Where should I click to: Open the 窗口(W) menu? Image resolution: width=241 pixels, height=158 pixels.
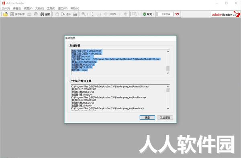(63, 8)
